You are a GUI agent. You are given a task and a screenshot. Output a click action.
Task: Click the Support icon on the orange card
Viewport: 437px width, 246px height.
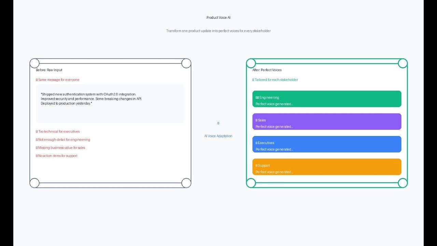256,165
